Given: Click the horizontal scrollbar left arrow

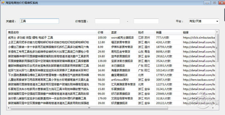Looking at the screenshot, I should point(9,108).
